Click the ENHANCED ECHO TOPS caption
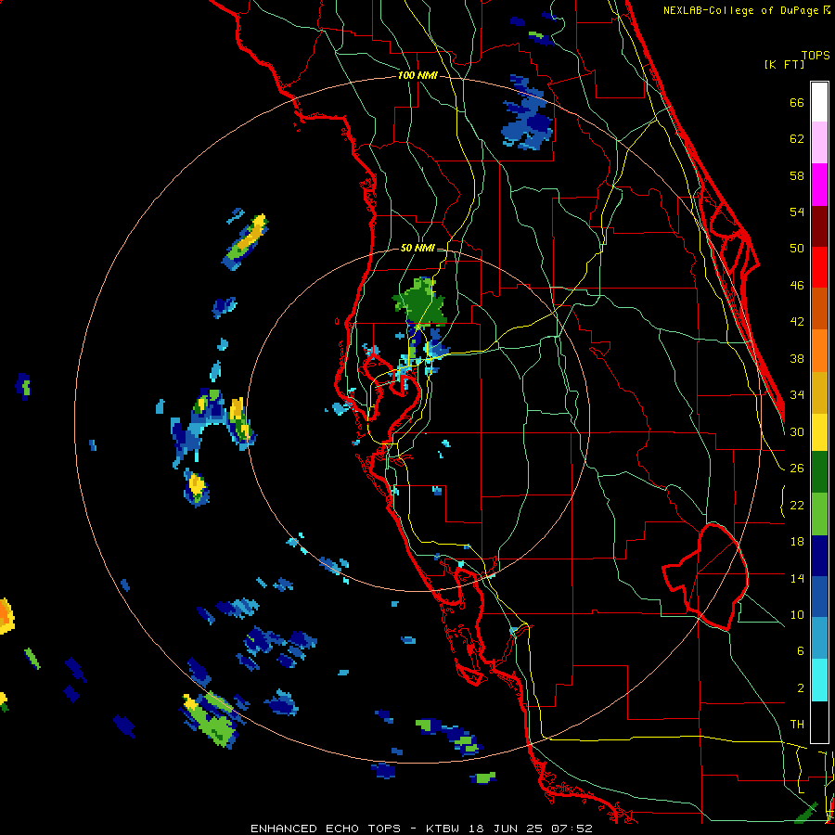The width and height of the screenshot is (835, 835). (x=326, y=829)
